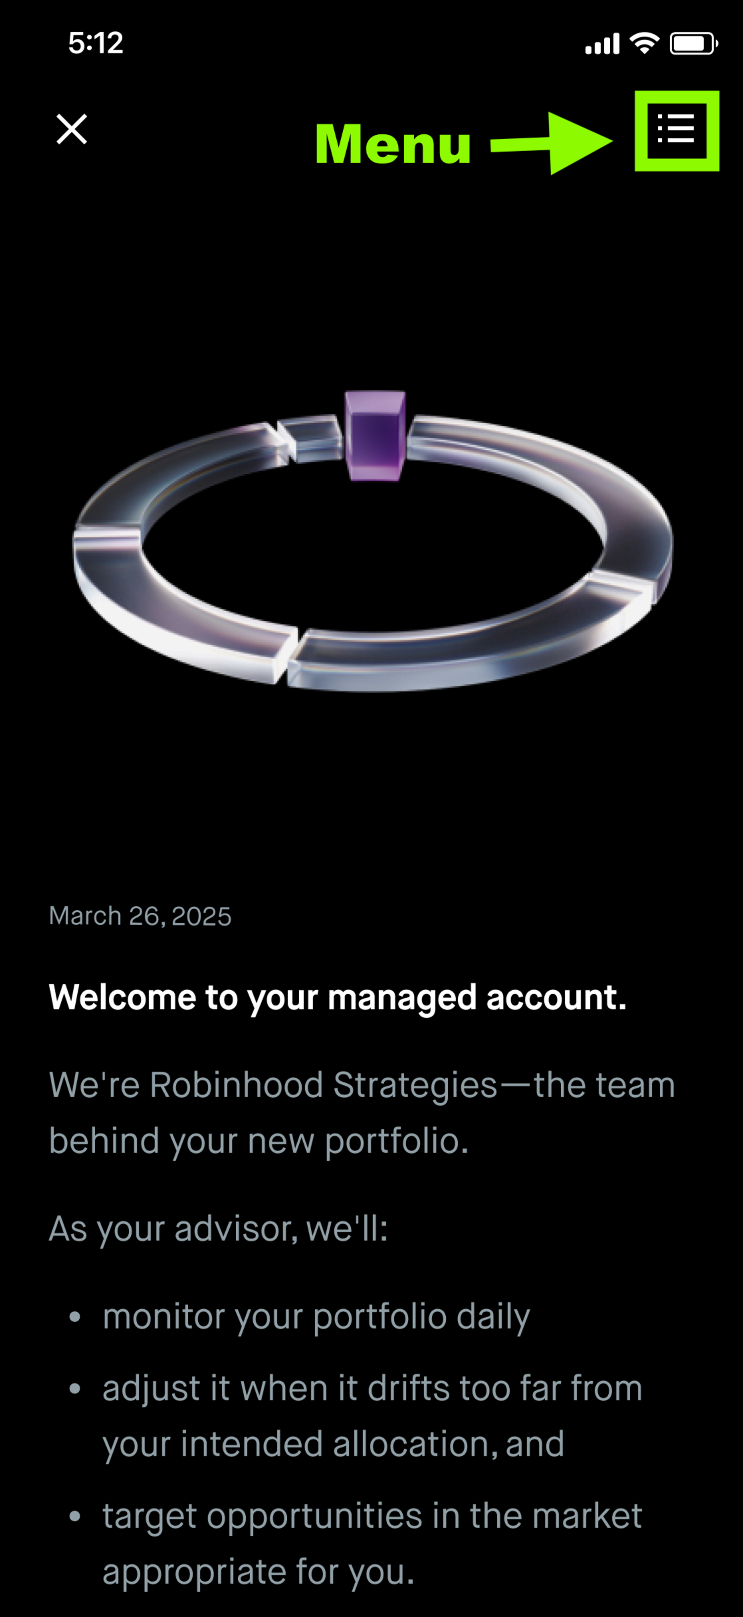The width and height of the screenshot is (743, 1617).
Task: Click the "adjust it when it drifts" bullet
Action: point(372,1388)
